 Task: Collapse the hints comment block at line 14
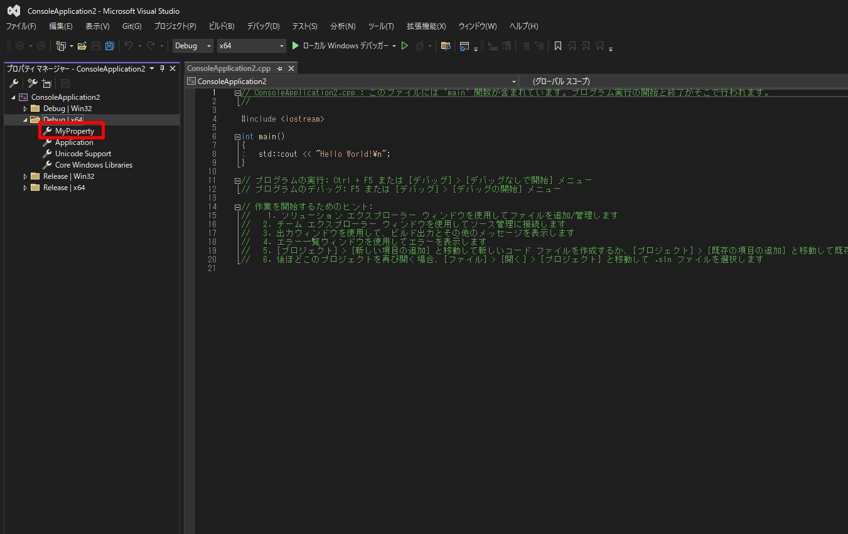click(x=237, y=206)
